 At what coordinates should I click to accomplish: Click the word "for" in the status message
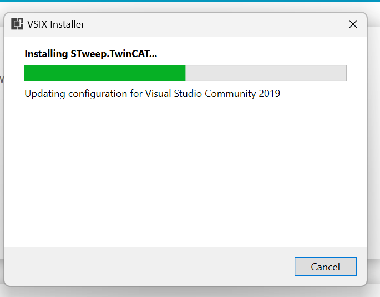pyautogui.click(x=136, y=94)
